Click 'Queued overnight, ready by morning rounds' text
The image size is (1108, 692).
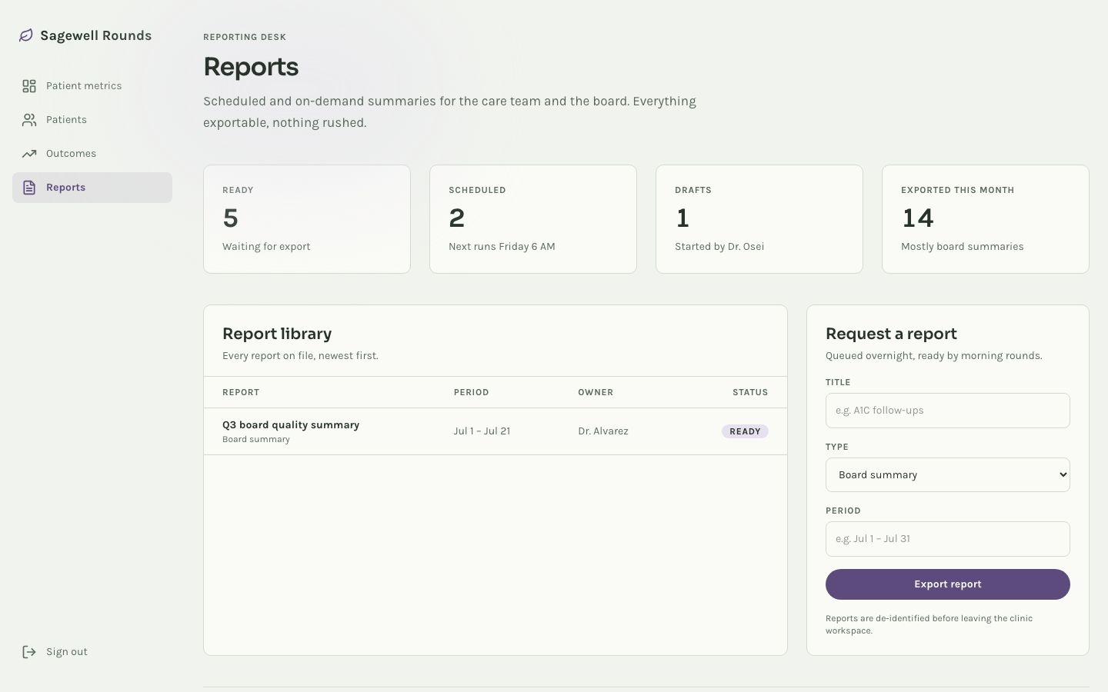(x=934, y=356)
